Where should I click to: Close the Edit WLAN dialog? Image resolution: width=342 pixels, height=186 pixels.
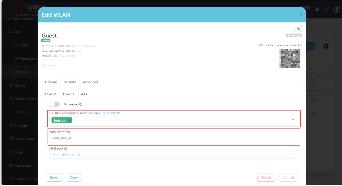(x=301, y=14)
